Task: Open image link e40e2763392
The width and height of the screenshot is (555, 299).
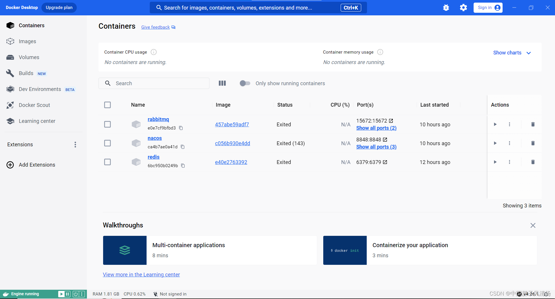Action: [x=231, y=162]
